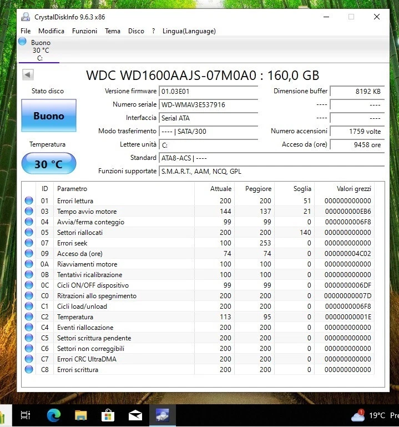Open Microsoft Store from the taskbar
399x427 pixels.
pyautogui.click(x=108, y=415)
